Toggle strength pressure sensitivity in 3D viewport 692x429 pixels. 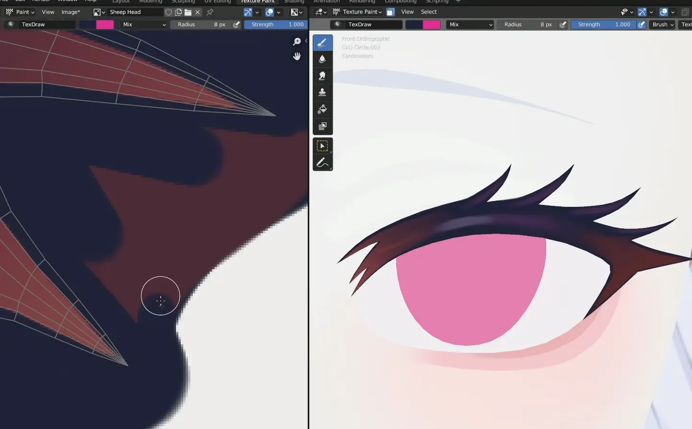[x=641, y=24]
